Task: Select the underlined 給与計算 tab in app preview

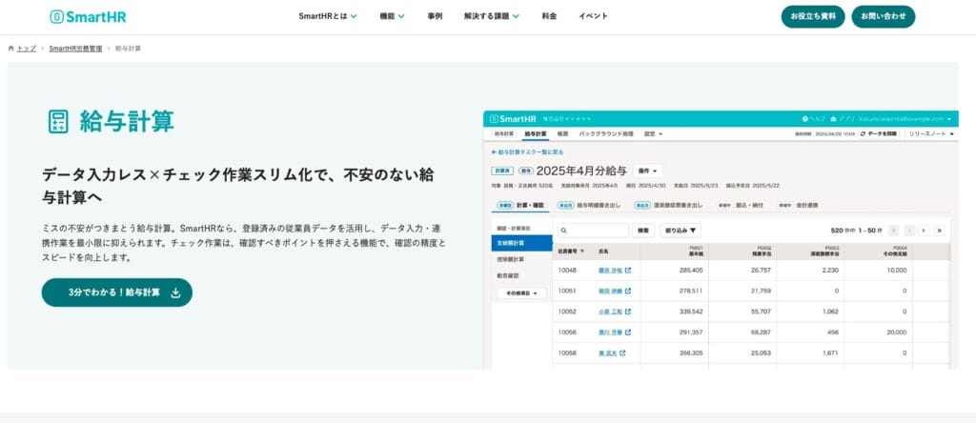Action: [536, 133]
